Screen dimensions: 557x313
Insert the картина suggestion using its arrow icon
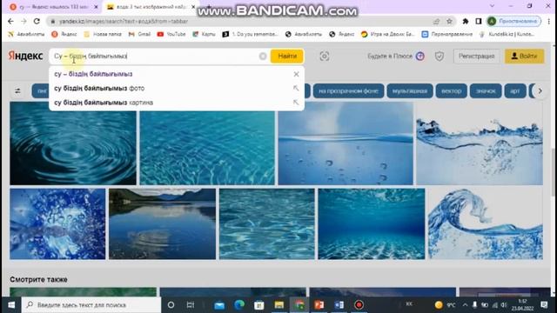(296, 103)
